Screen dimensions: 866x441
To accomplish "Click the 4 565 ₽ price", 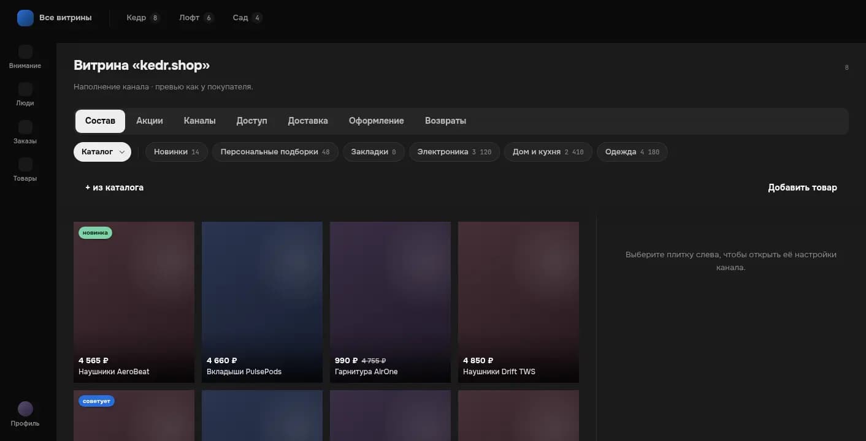I will [93, 361].
